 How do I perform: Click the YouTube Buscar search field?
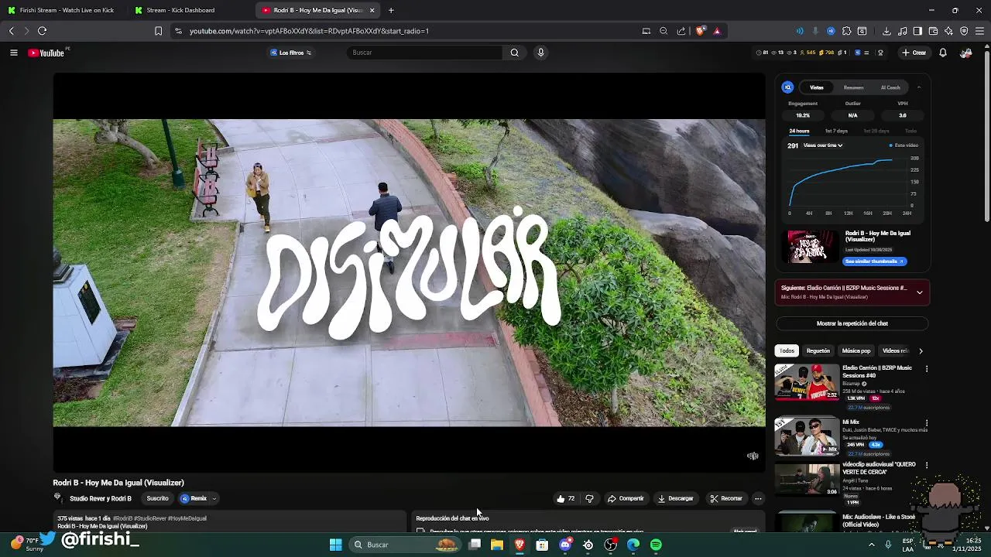pyautogui.click(x=425, y=53)
